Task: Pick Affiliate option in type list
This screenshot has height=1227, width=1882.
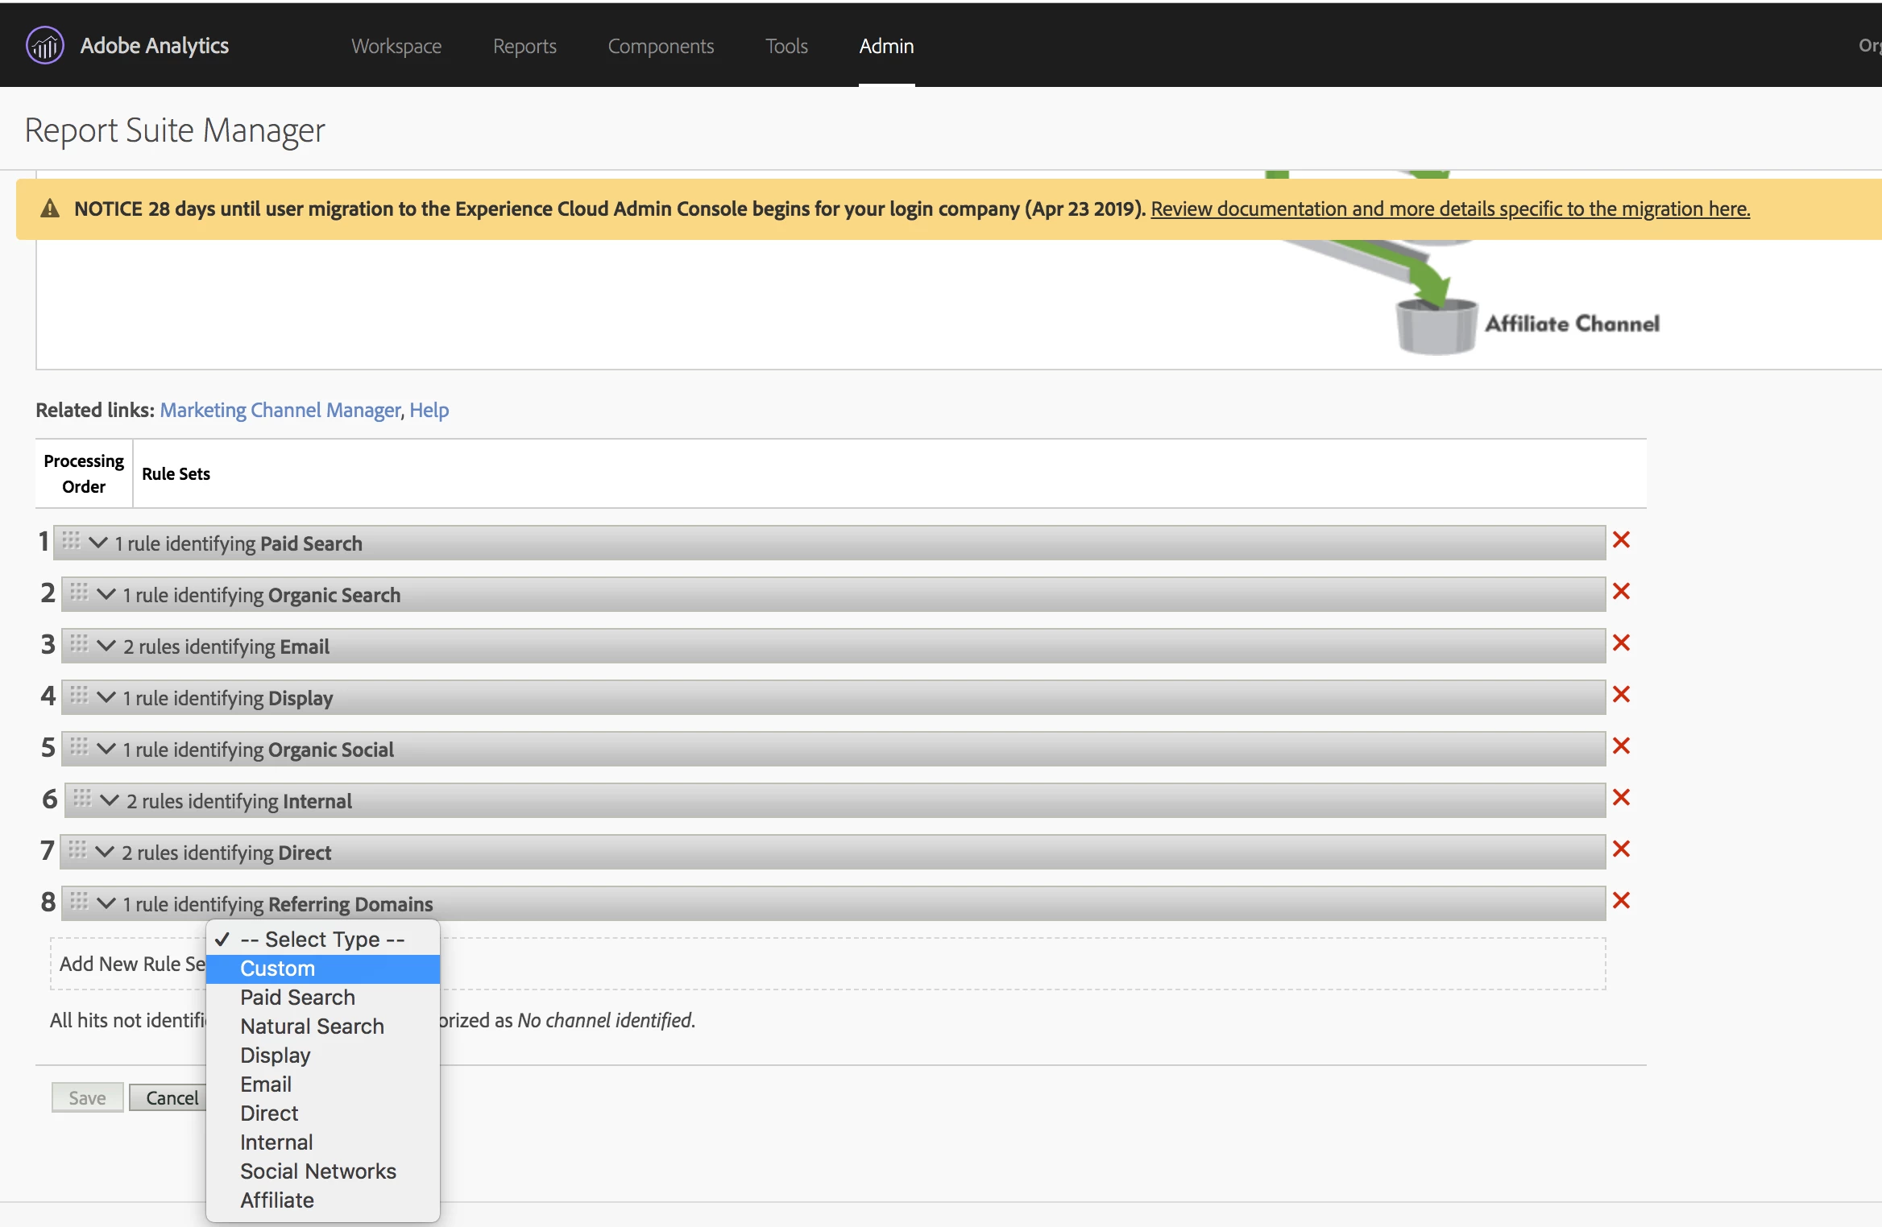Action: pos(277,1200)
